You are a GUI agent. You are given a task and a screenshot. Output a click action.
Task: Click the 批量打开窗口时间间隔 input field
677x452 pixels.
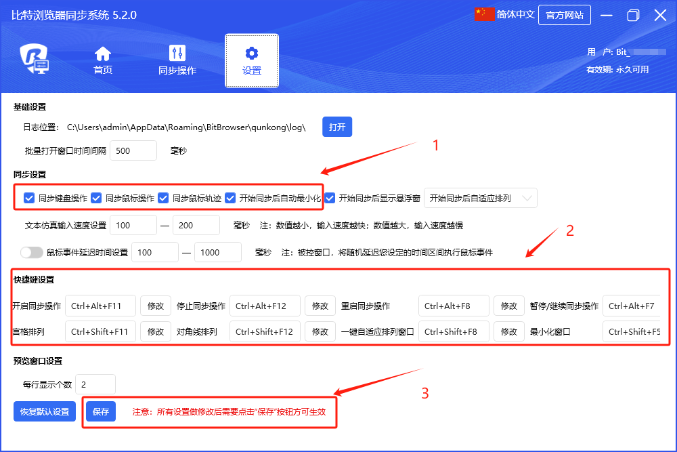[133, 150]
